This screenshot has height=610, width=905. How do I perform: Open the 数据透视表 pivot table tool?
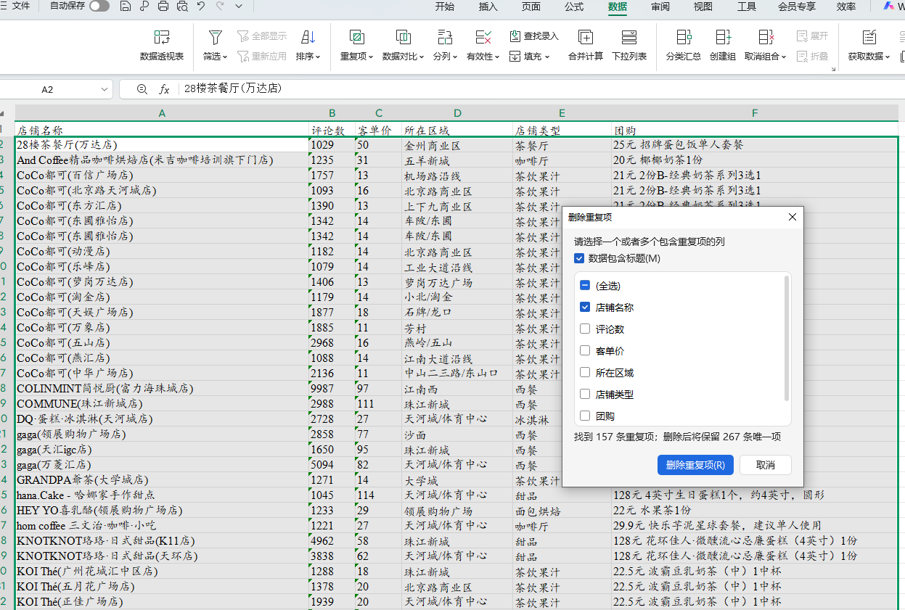[162, 45]
